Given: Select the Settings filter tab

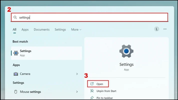Looking at the screenshot, I should coord(60,29).
